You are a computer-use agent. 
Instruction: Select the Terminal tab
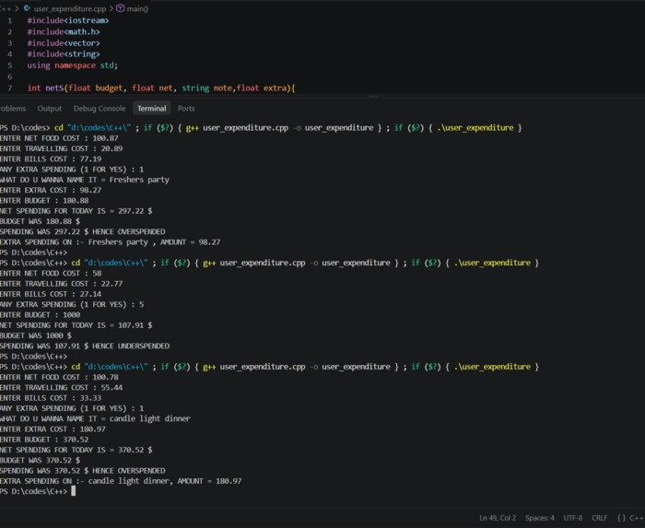[x=152, y=109]
